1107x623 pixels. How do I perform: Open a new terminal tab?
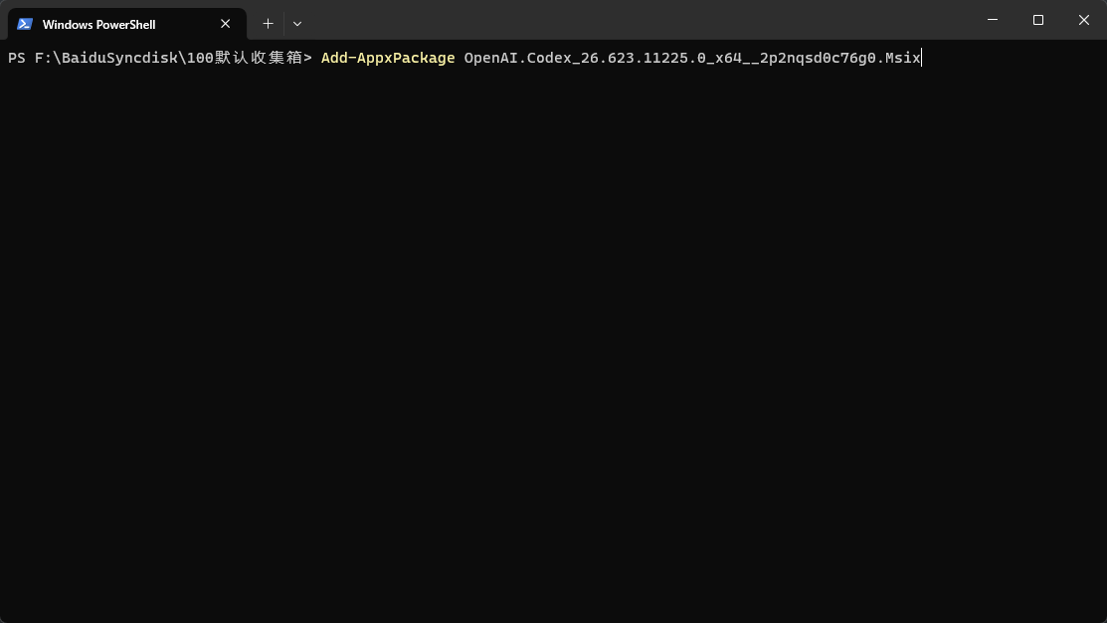tap(268, 24)
